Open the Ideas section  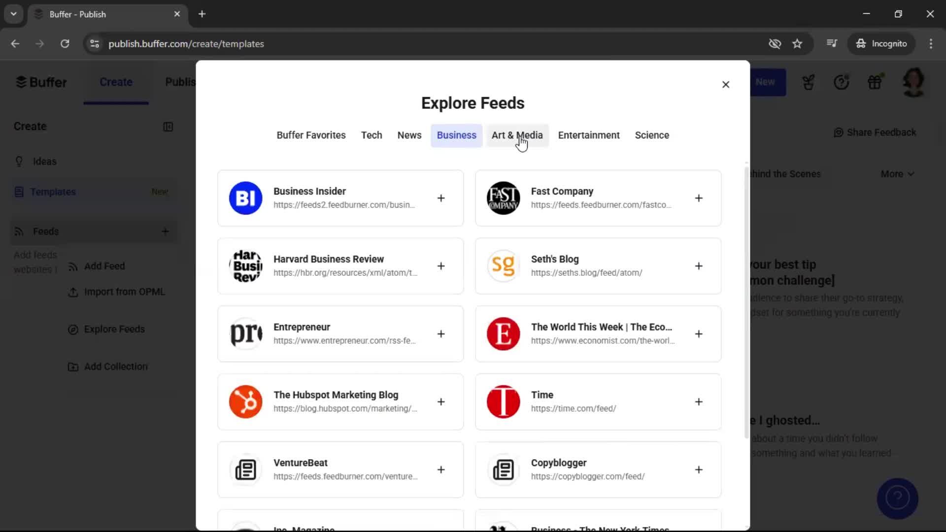[x=44, y=161]
